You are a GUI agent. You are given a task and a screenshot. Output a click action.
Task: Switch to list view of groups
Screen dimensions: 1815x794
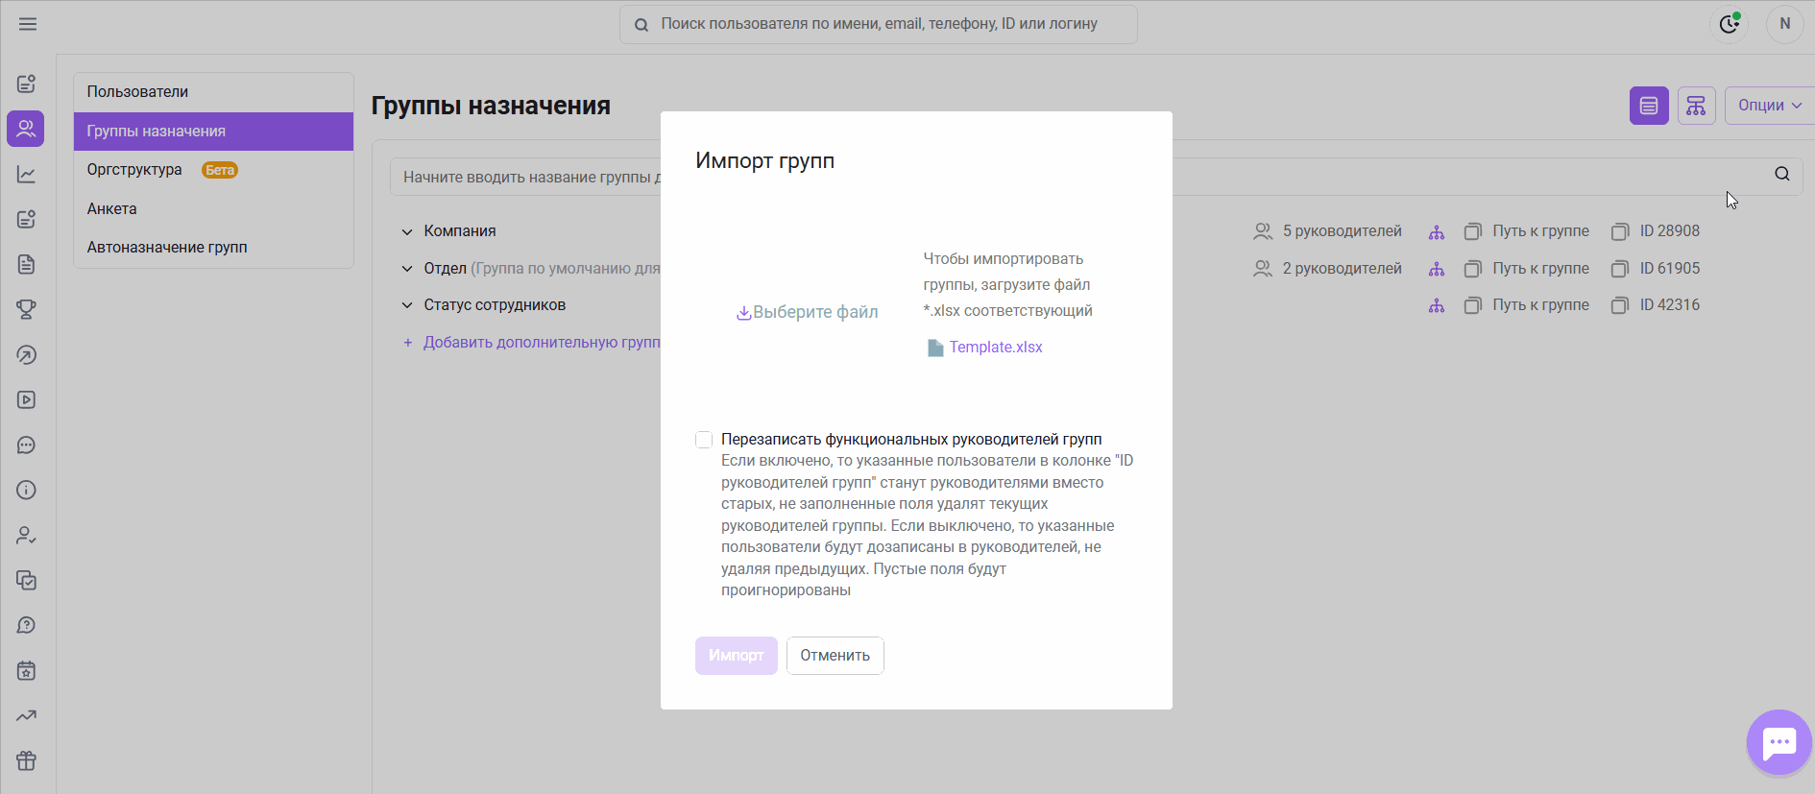click(x=1649, y=106)
